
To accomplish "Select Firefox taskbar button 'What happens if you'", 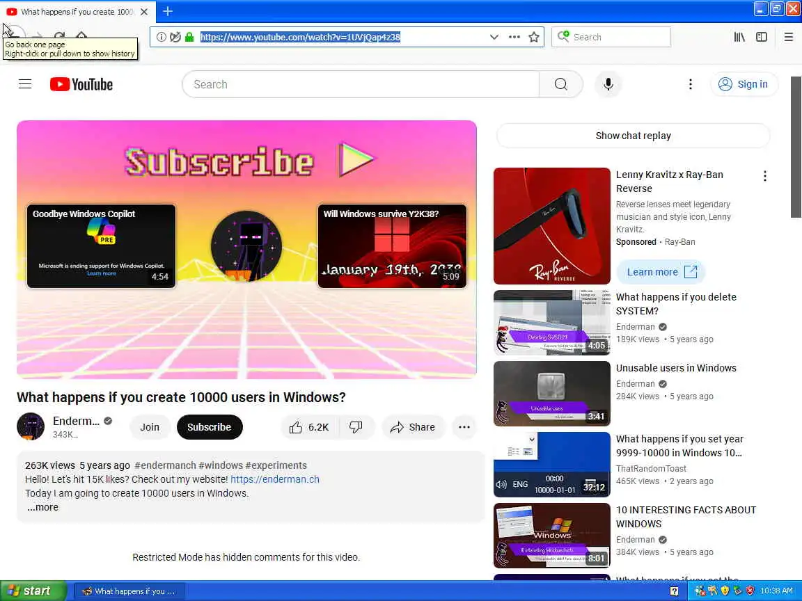I will (x=130, y=591).
